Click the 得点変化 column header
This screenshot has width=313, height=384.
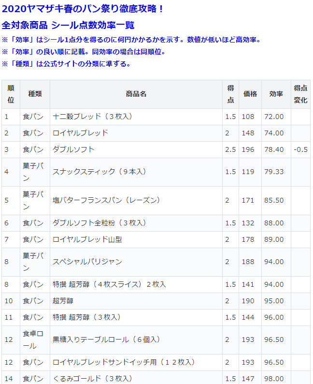[300, 94]
